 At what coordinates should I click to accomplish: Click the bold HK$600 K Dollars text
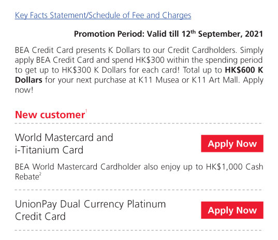[x=139, y=75]
